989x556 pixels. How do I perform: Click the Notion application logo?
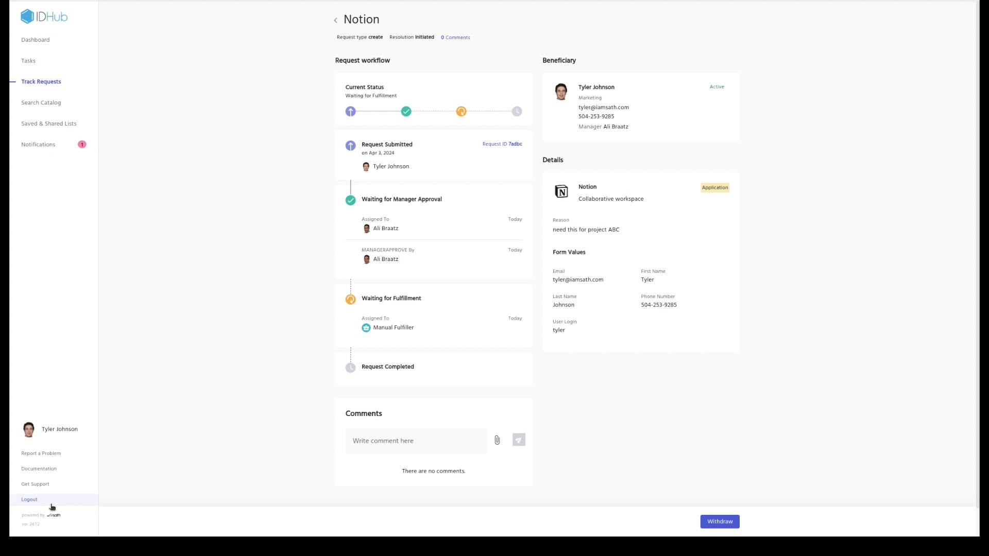click(x=561, y=192)
